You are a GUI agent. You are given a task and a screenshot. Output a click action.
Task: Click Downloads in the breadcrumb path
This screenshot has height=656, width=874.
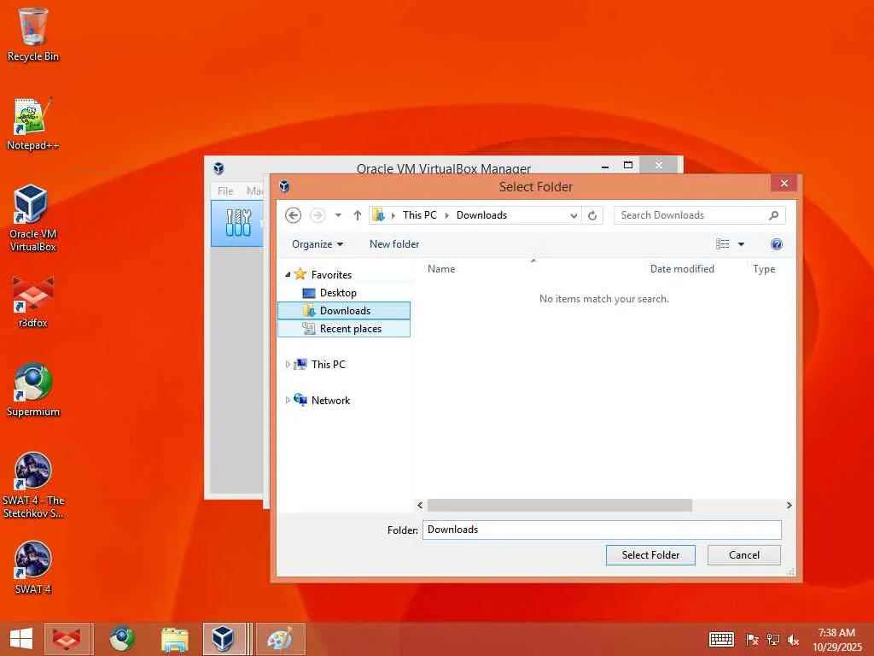481,215
